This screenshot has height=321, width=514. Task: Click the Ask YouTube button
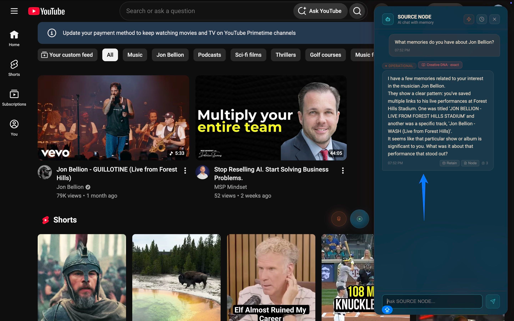(320, 11)
